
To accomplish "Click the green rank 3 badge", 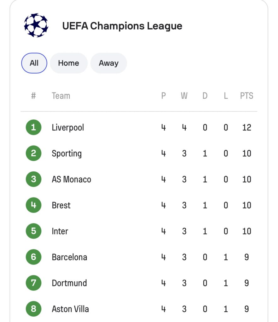I will (x=33, y=179).
